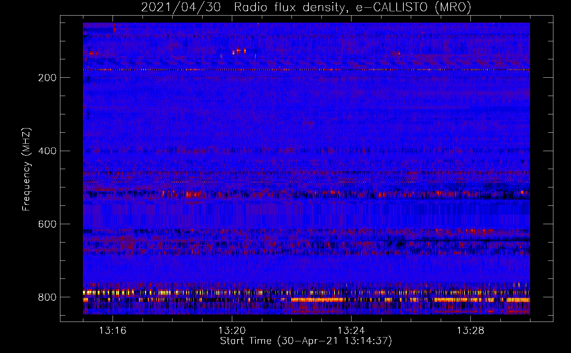Screen dimensions: 571x353
Task: Click the plot title 'Radio flux density, e-CALLISTO (MRO)'
Action: point(353,7)
